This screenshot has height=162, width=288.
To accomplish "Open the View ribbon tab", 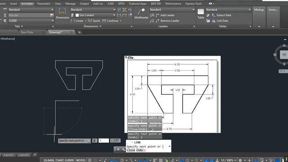I will click(x=58, y=4).
